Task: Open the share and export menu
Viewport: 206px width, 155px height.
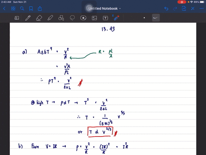Action: tap(40, 9)
